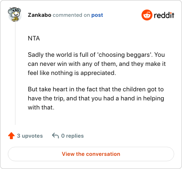Click the 'View the conversation' button

click(x=91, y=154)
